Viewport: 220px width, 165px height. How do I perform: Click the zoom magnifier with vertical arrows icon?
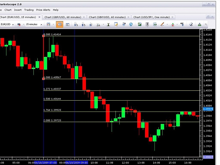[98, 25]
